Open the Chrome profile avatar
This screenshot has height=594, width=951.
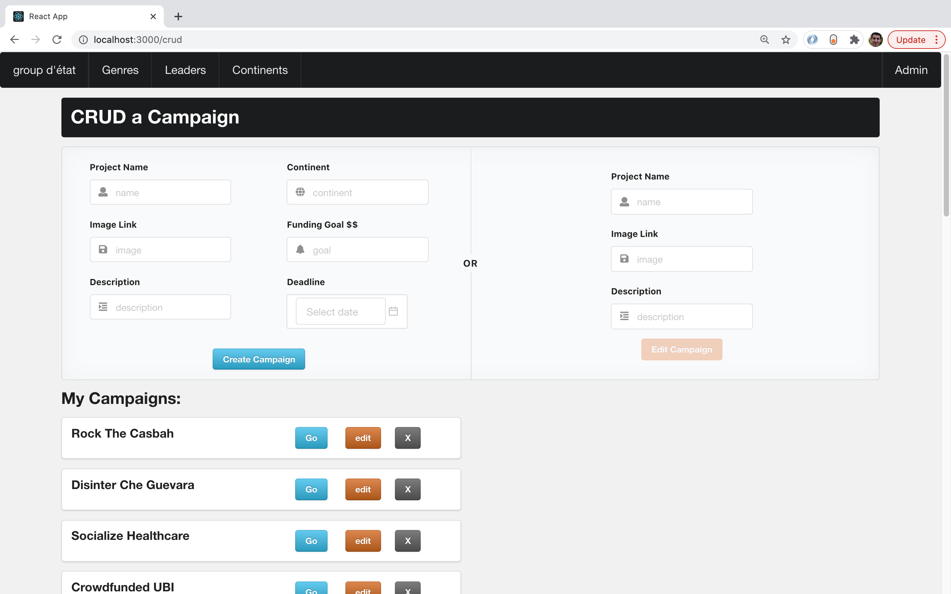[x=876, y=40]
